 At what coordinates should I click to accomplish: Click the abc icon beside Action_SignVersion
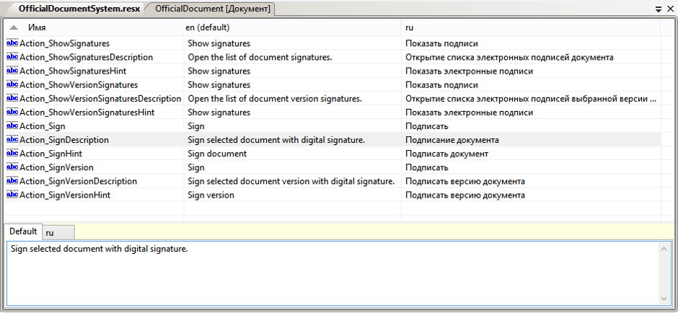click(x=12, y=167)
